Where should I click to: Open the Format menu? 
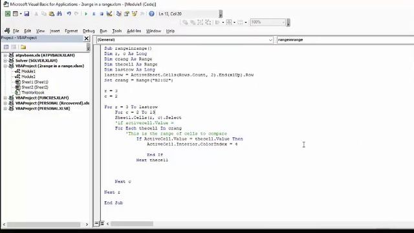tap(71, 31)
